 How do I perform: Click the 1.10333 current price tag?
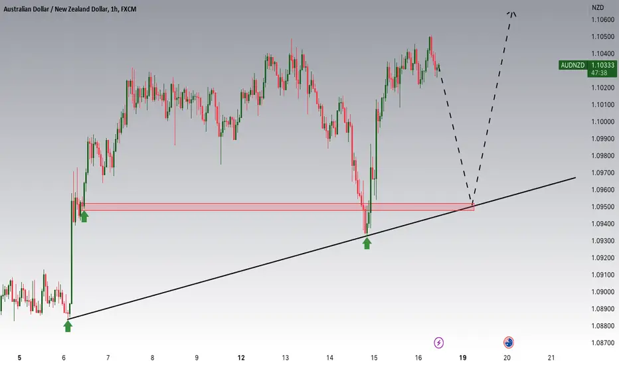coord(602,65)
